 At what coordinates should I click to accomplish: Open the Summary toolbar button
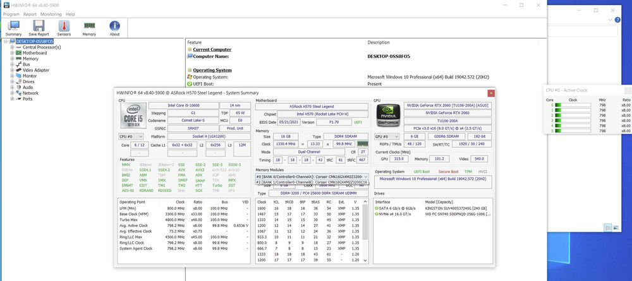(x=13, y=28)
